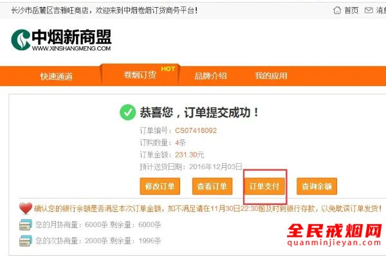Open the 品牌介绍 tab

210,76
